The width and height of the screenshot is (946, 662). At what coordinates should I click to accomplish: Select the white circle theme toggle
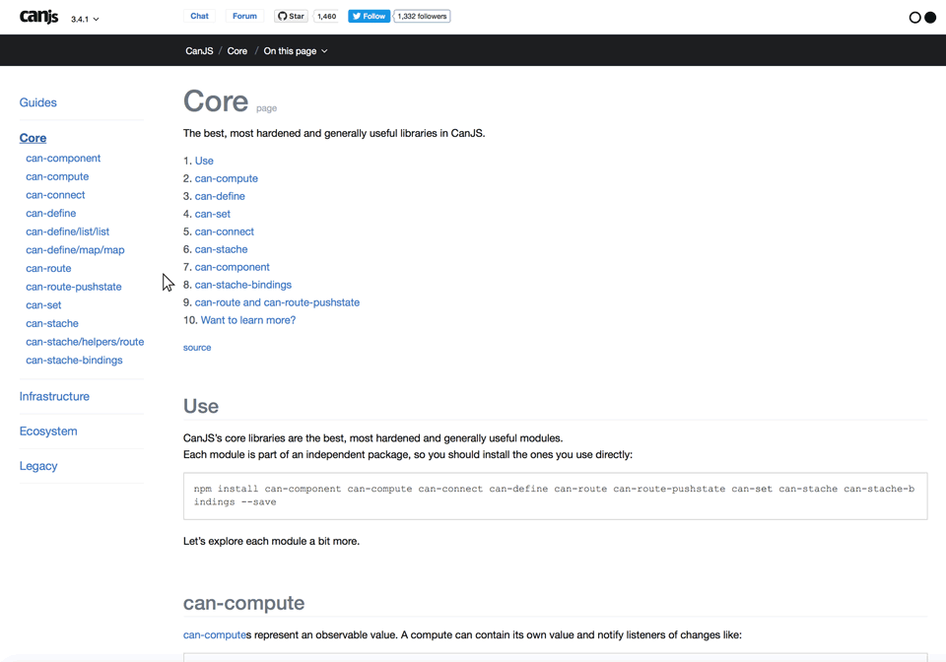point(912,17)
